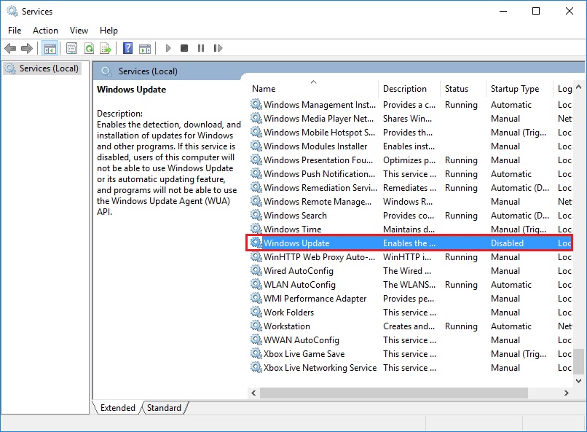Click gear icon beside Workstation service
Viewport: 587px width, 432px height.
pyautogui.click(x=256, y=326)
